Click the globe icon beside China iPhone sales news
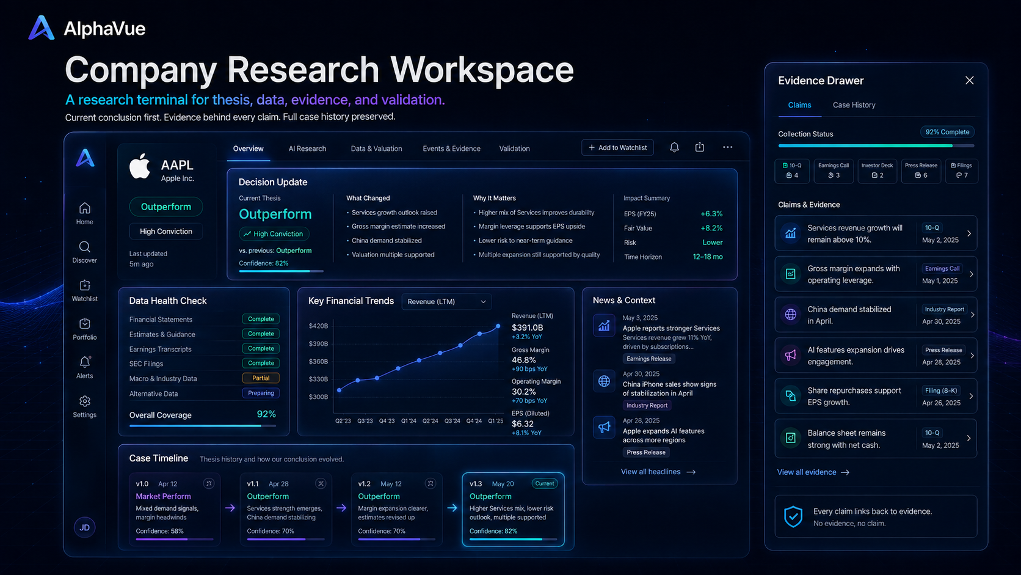Screen dimensions: 1021x575 [604, 381]
